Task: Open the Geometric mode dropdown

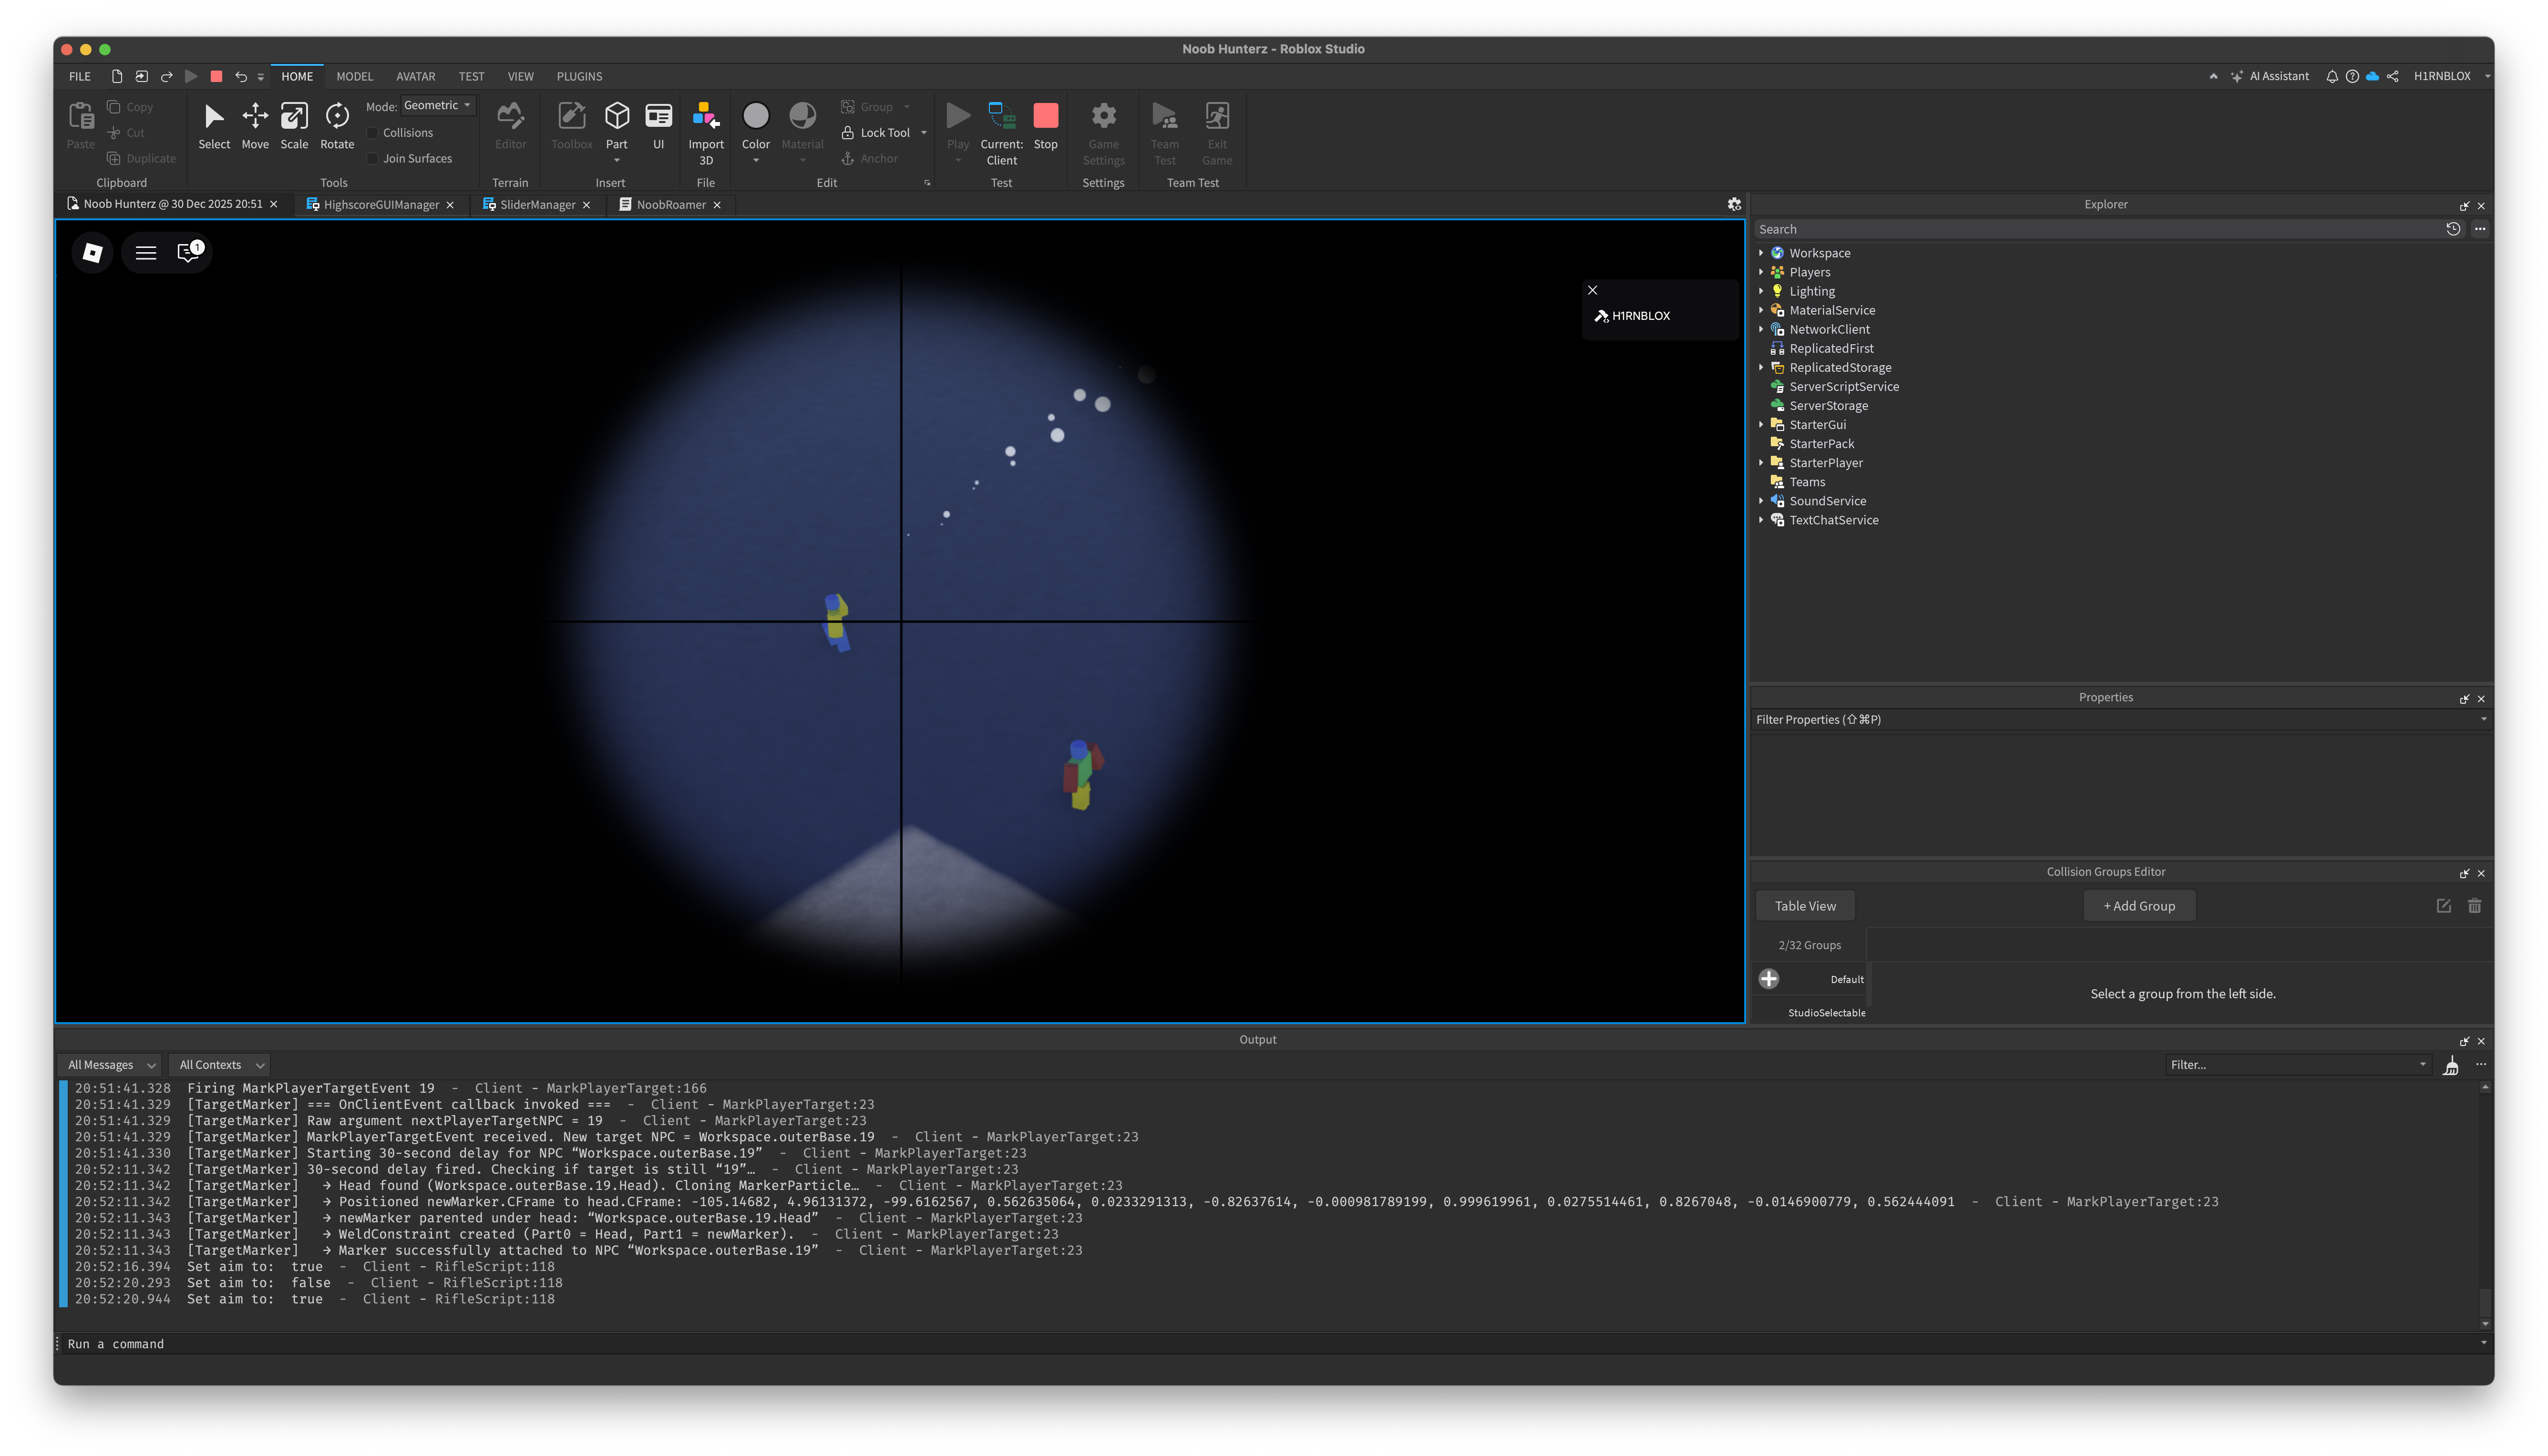Action: coord(437,106)
